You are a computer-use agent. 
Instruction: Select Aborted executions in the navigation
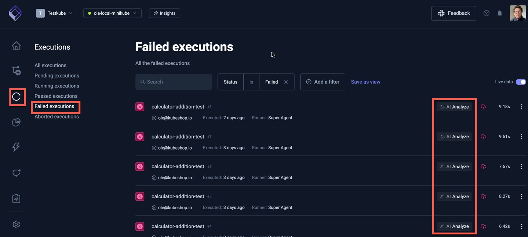click(56, 116)
